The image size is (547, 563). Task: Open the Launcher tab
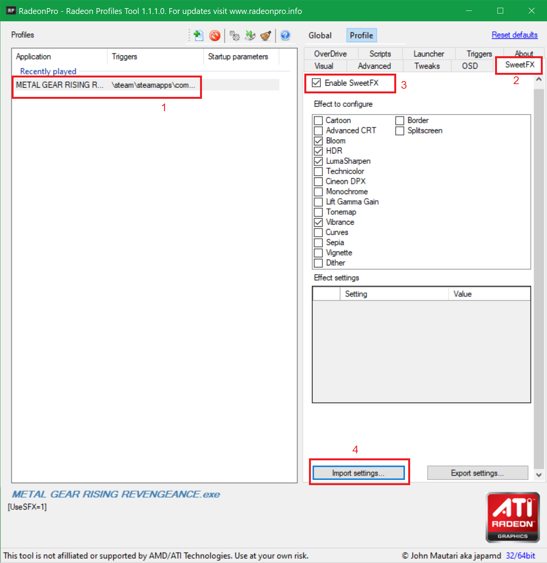point(429,54)
